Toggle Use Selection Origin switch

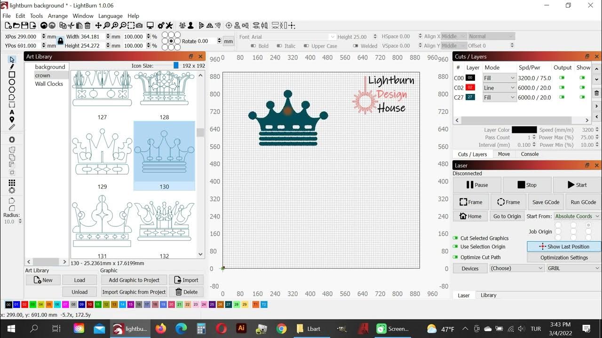[455, 246]
